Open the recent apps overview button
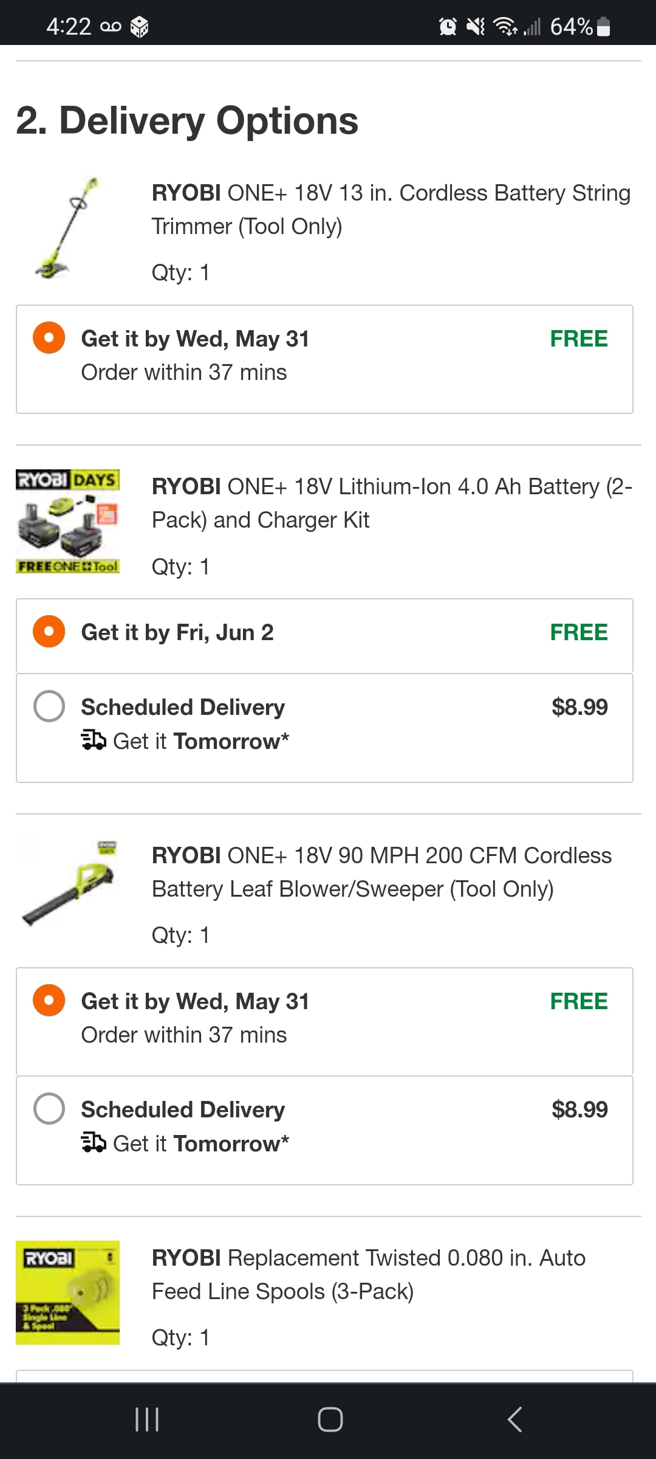This screenshot has width=656, height=1459. point(147,1419)
